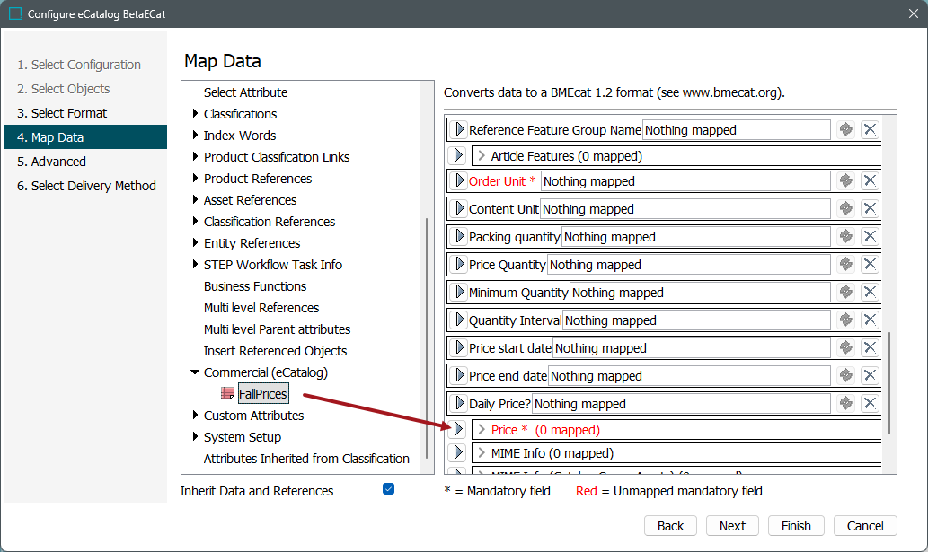
Task: Expand the Price mandatory group
Action: (482, 430)
